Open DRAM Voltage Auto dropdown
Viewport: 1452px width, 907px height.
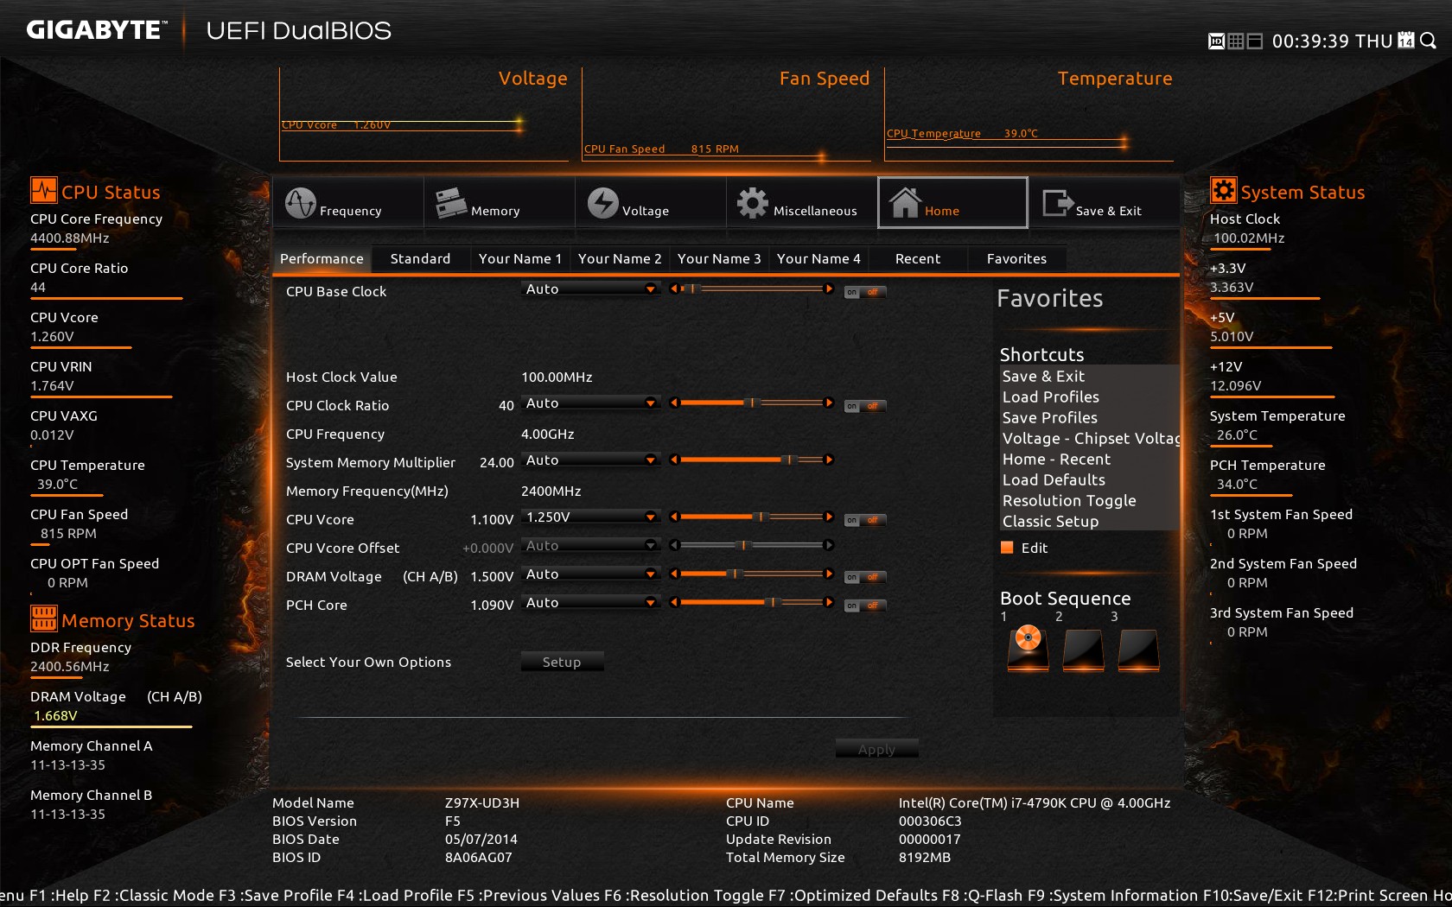(x=590, y=574)
